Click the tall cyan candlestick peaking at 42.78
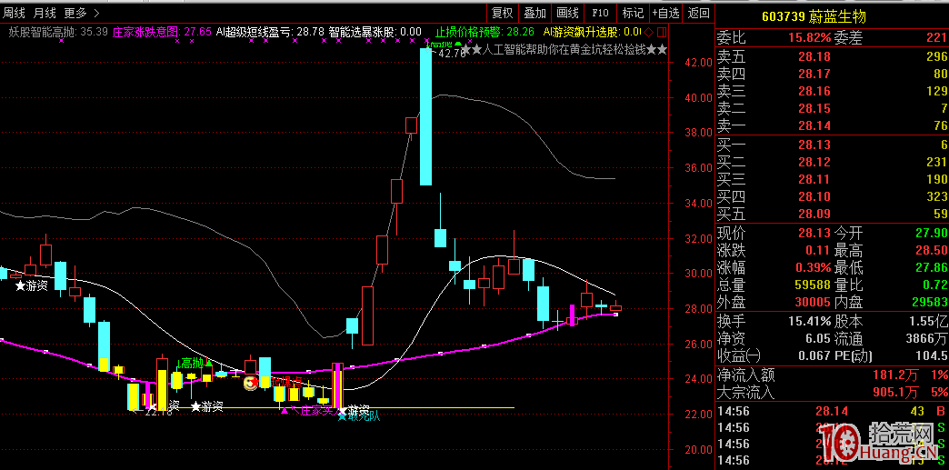 click(426, 117)
